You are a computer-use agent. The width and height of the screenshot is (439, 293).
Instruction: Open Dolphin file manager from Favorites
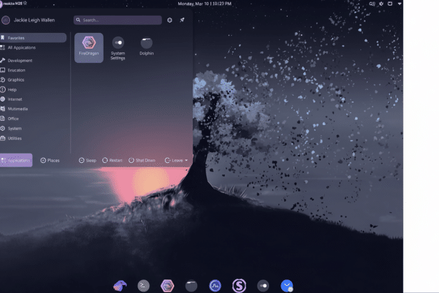(146, 46)
